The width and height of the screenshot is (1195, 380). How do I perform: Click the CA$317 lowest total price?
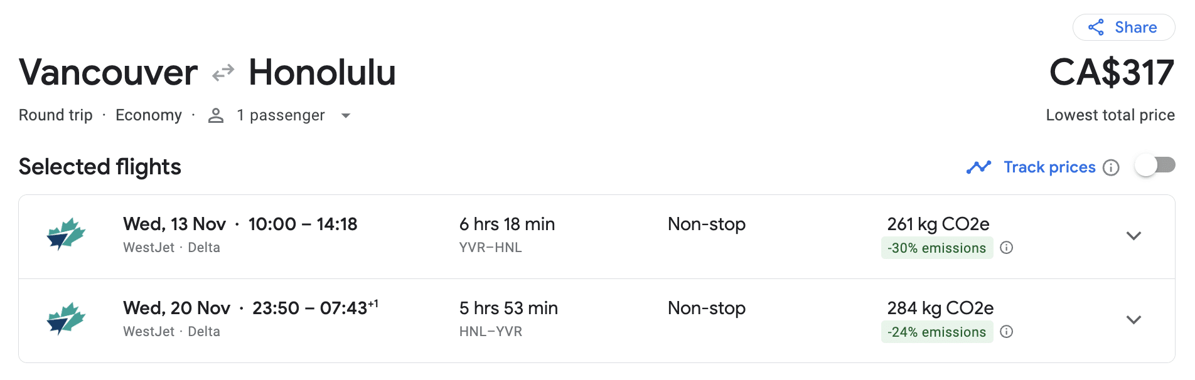(1111, 73)
